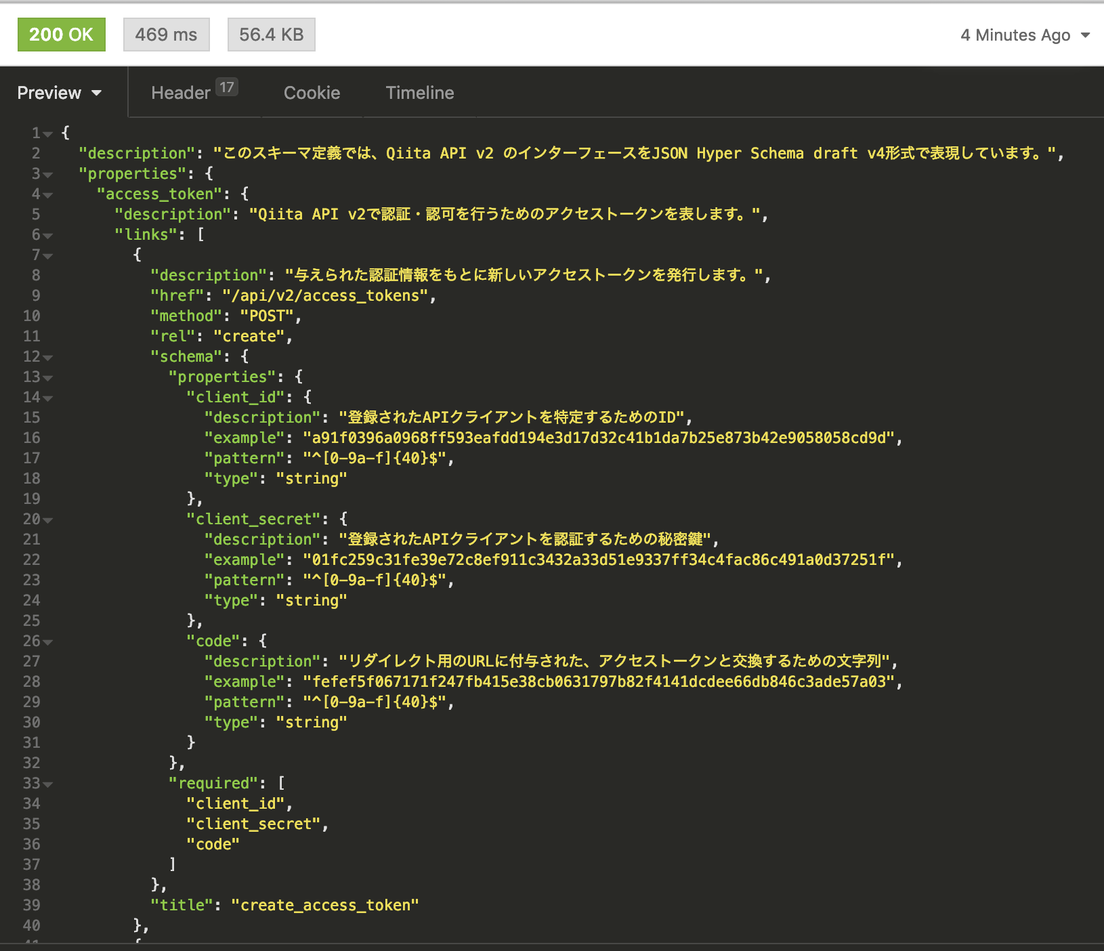This screenshot has height=951, width=1104.
Task: Click the "required" key on line 33
Action: [x=213, y=784]
